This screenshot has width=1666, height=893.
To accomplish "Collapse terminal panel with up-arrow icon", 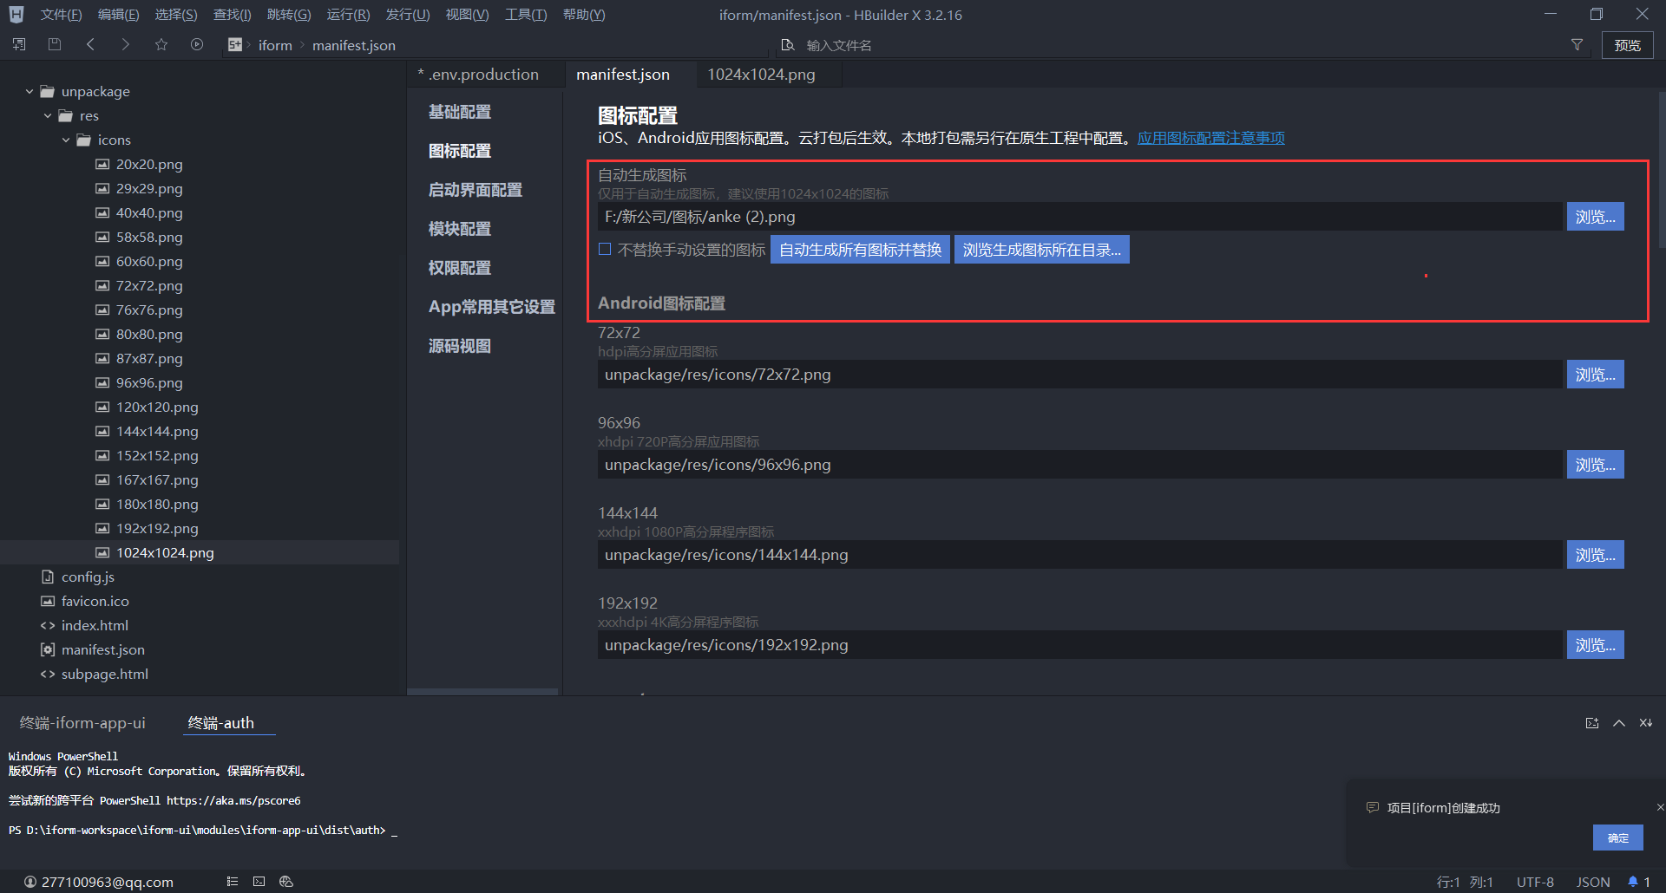I will pyautogui.click(x=1619, y=723).
